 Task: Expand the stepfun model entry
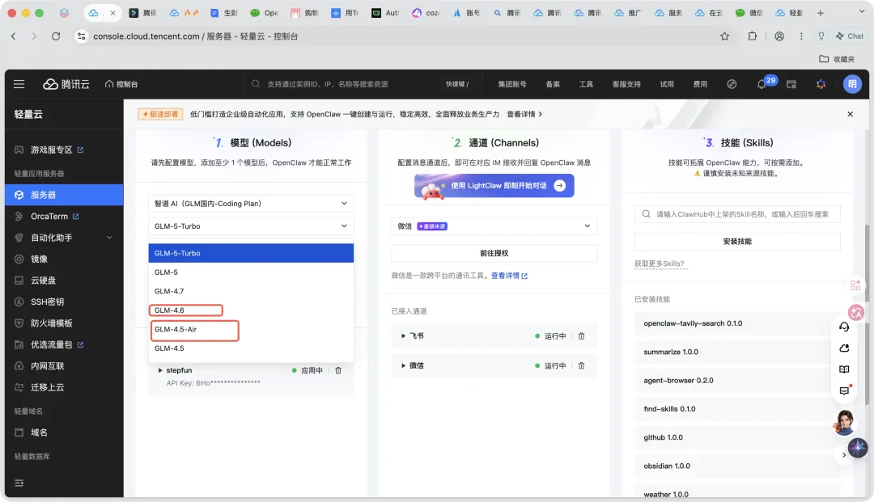160,370
